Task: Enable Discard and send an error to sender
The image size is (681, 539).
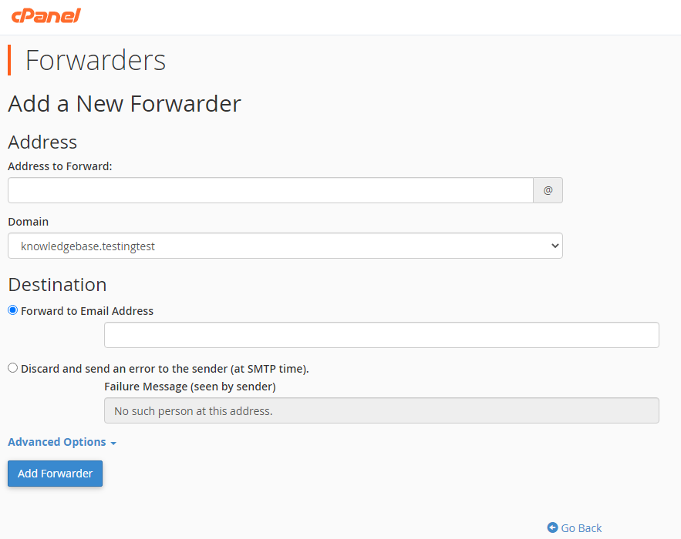Action: 12,367
